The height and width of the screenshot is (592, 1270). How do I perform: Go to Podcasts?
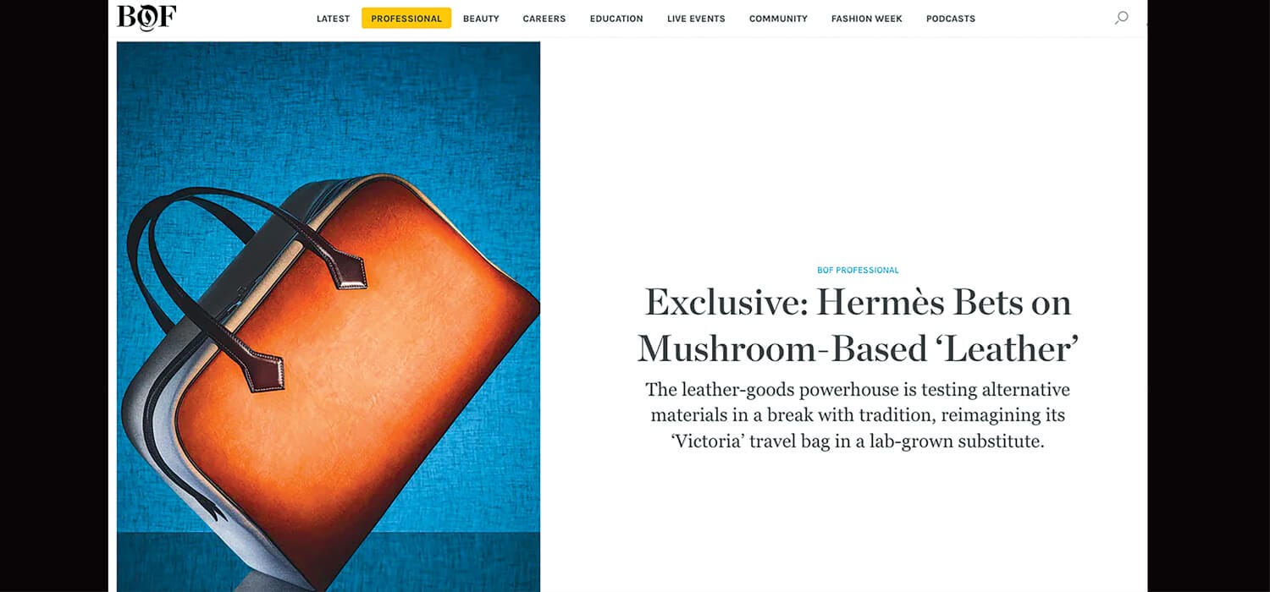pos(950,19)
